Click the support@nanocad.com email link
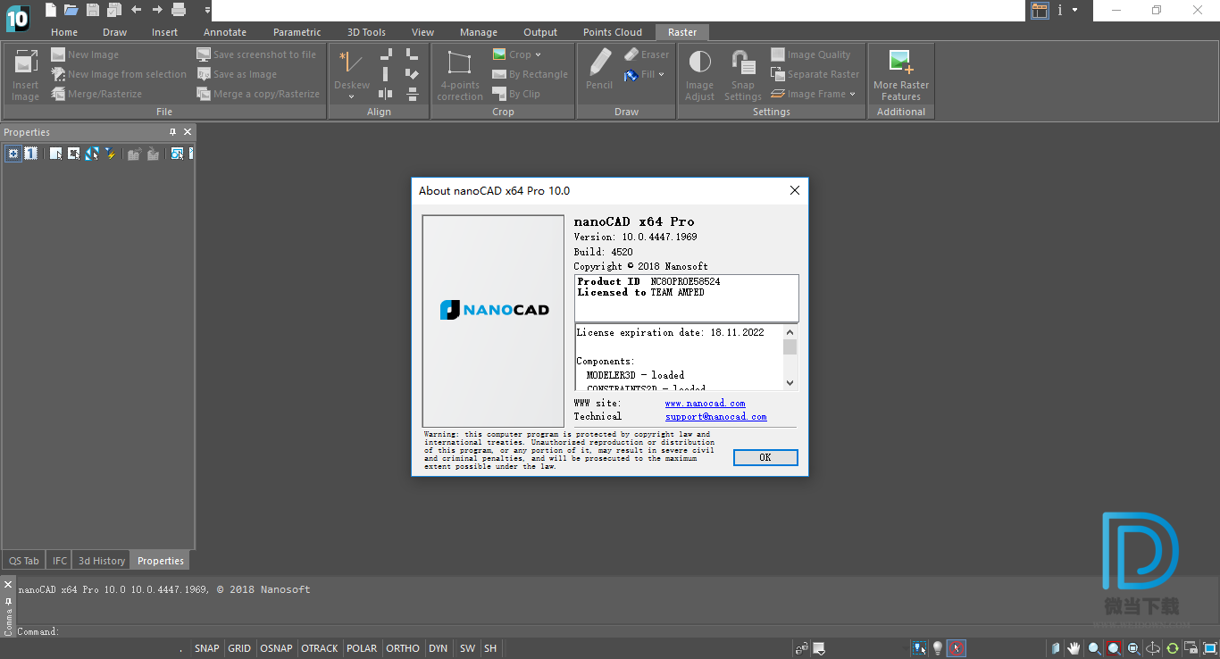The width and height of the screenshot is (1220, 659). (715, 417)
